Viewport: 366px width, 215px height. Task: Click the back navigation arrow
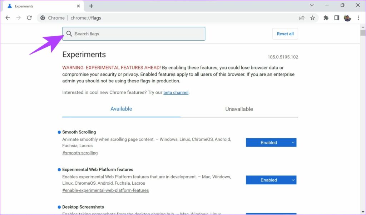[8, 17]
